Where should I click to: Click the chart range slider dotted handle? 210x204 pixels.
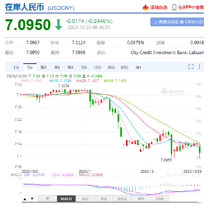click(178, 175)
